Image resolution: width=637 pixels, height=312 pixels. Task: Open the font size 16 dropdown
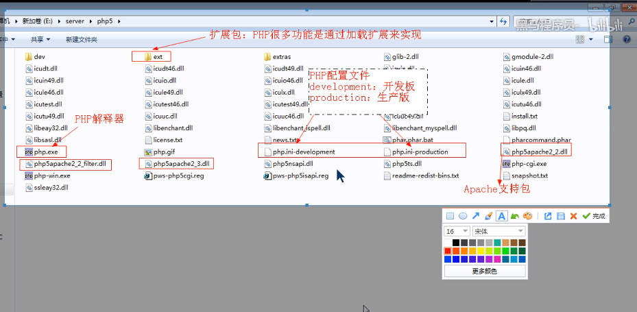pyautogui.click(x=457, y=231)
